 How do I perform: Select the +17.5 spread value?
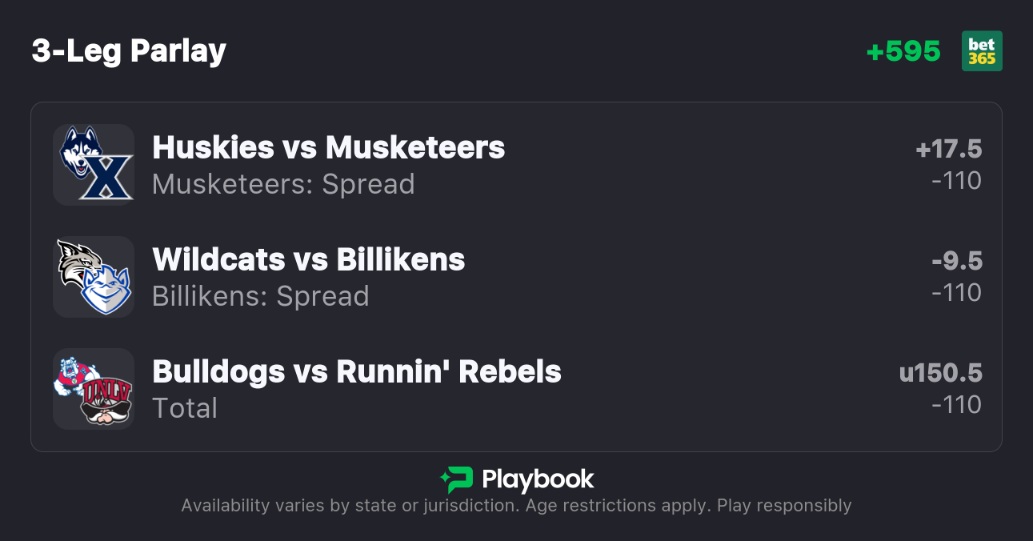pos(948,149)
